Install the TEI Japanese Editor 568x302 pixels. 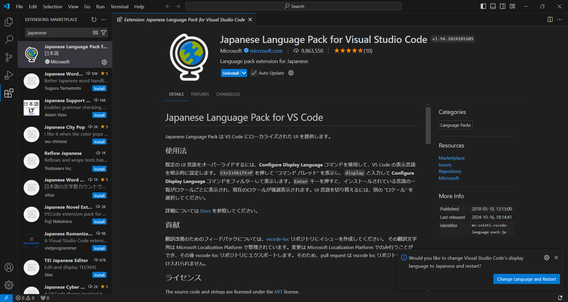[x=99, y=275]
